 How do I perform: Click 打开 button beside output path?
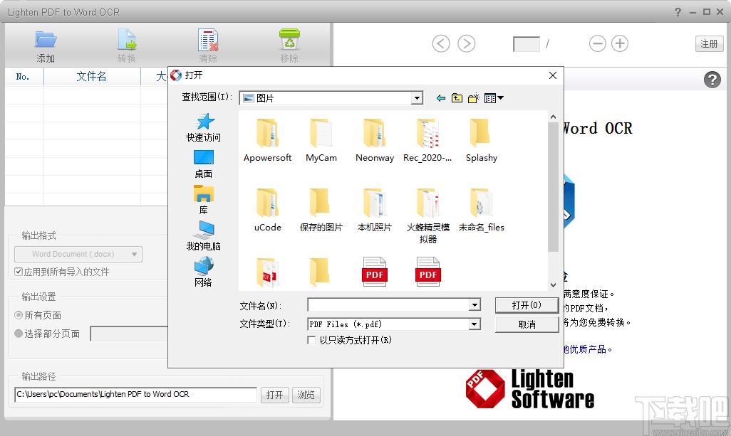pos(274,395)
